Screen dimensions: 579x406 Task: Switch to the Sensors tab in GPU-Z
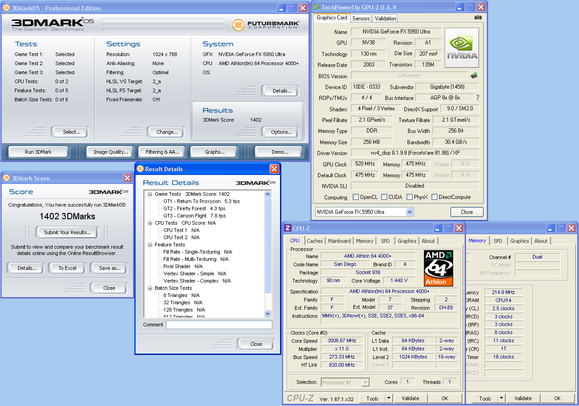361,19
